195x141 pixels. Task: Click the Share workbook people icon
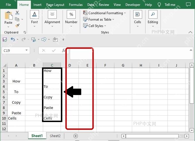pos(34,40)
